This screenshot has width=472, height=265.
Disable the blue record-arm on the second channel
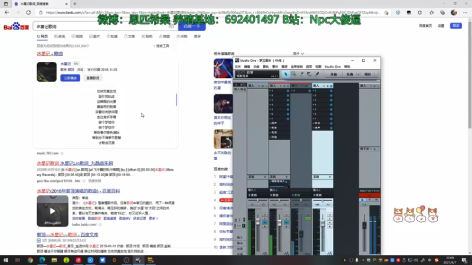pyautogui.click(x=286, y=223)
